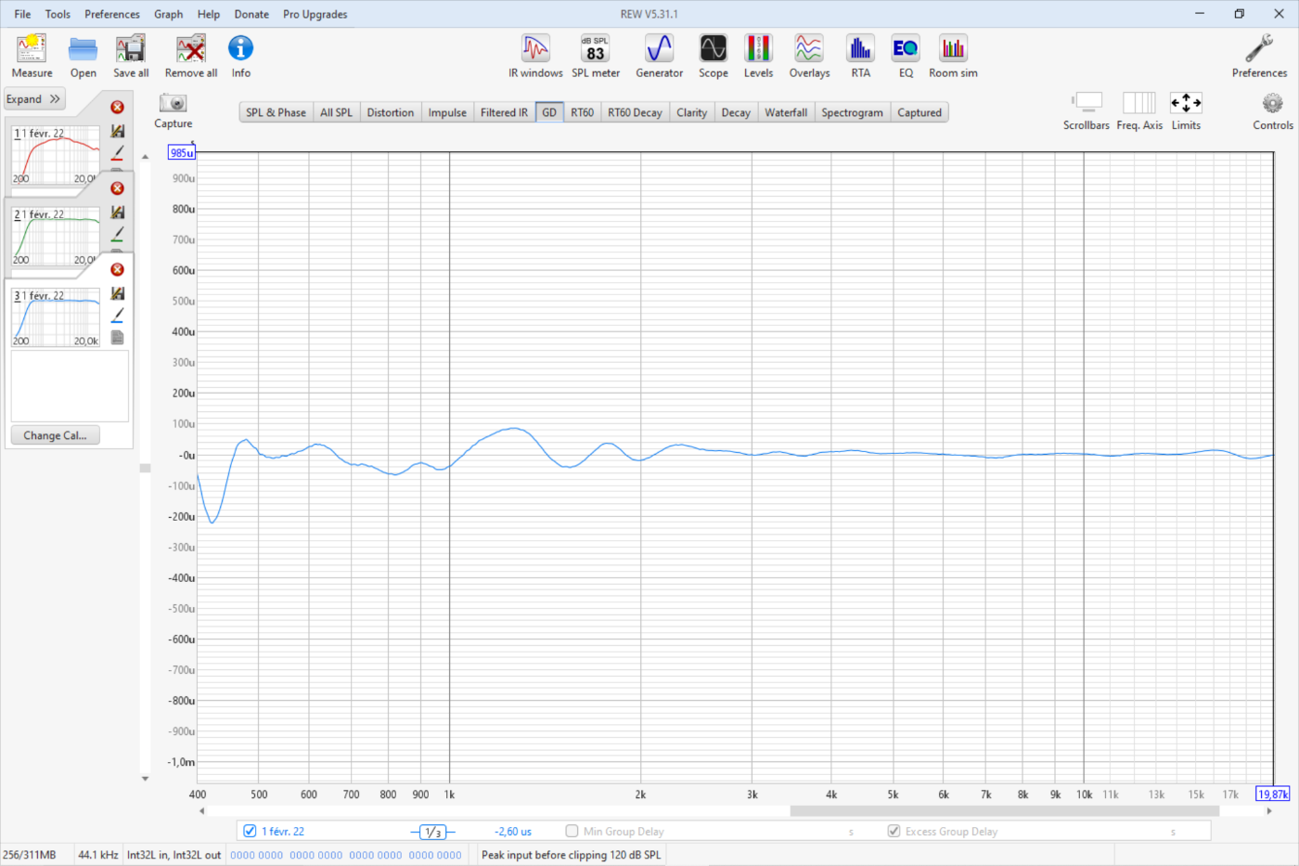The width and height of the screenshot is (1299, 866).
Task: Toggle the Excess Group Delay checkbox
Action: click(894, 831)
